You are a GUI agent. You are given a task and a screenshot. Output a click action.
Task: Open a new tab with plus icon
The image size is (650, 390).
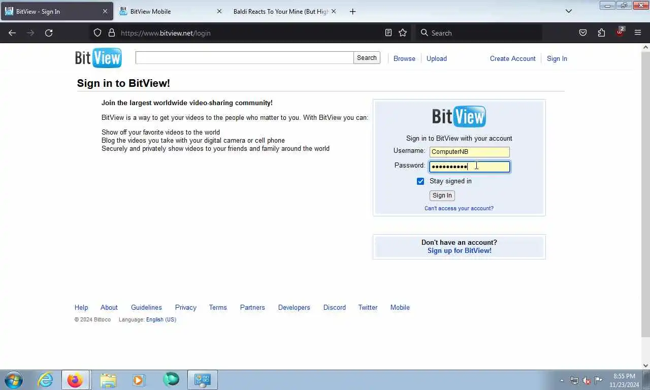click(x=352, y=11)
